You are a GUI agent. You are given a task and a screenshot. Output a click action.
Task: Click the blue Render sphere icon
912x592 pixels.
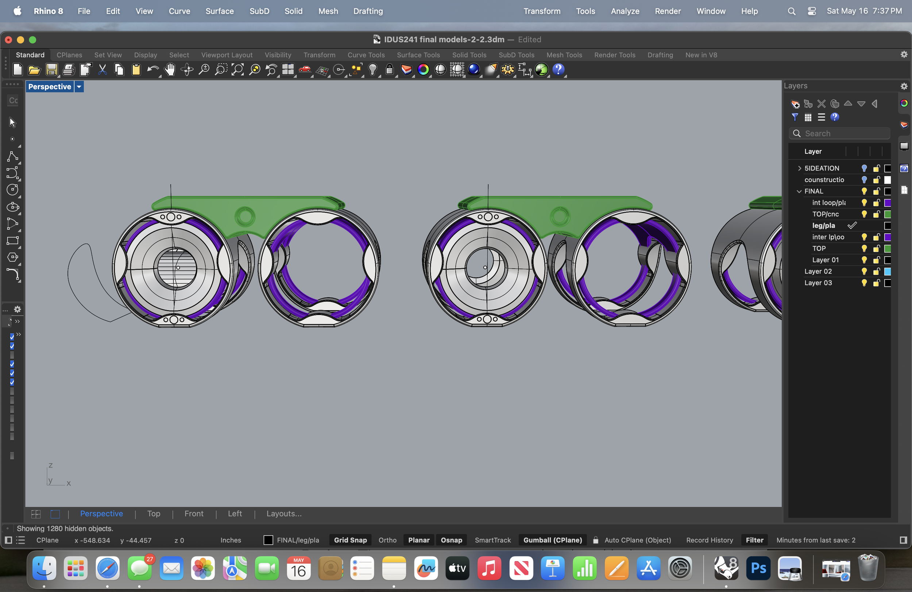click(474, 70)
